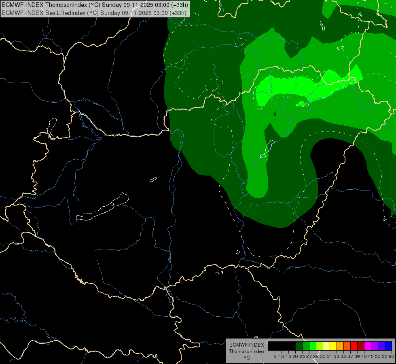Viewport: 396px width, 364px height.
Task: Click the bright red 37-39 legend swatch
Action: pyautogui.click(x=354, y=346)
